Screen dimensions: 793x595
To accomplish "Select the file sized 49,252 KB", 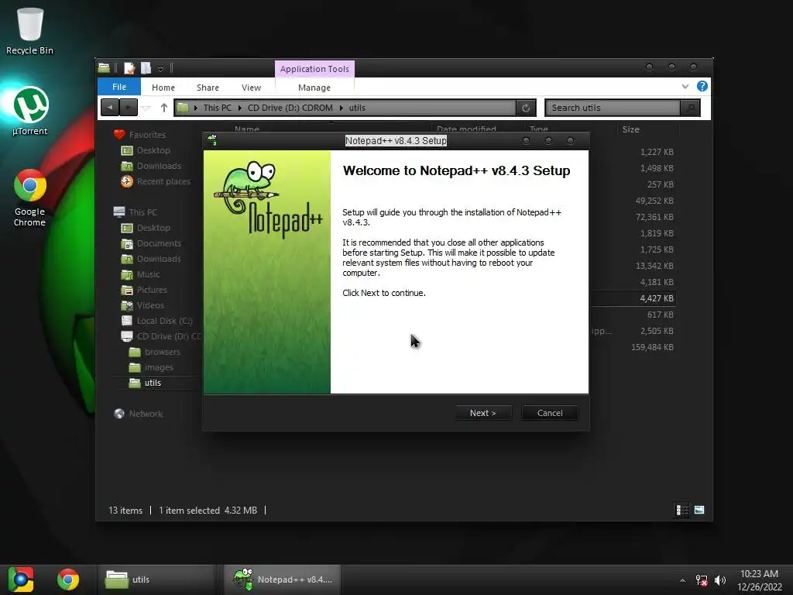I will 654,201.
